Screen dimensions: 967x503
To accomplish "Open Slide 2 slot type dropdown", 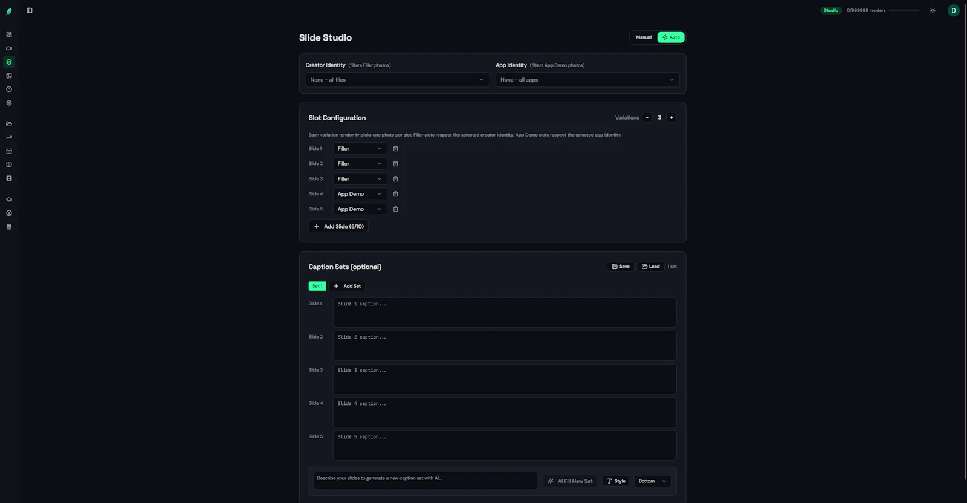I will click(x=360, y=164).
